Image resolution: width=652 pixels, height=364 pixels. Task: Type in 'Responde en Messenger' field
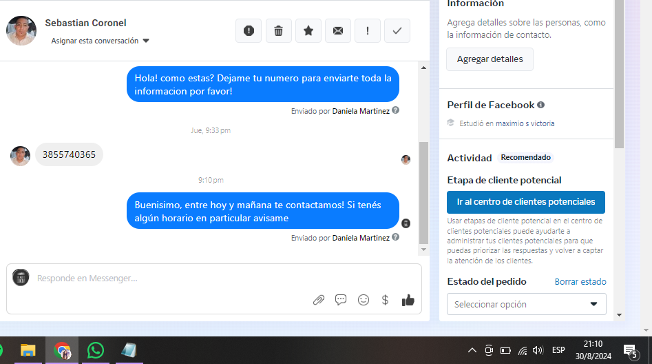point(165,279)
